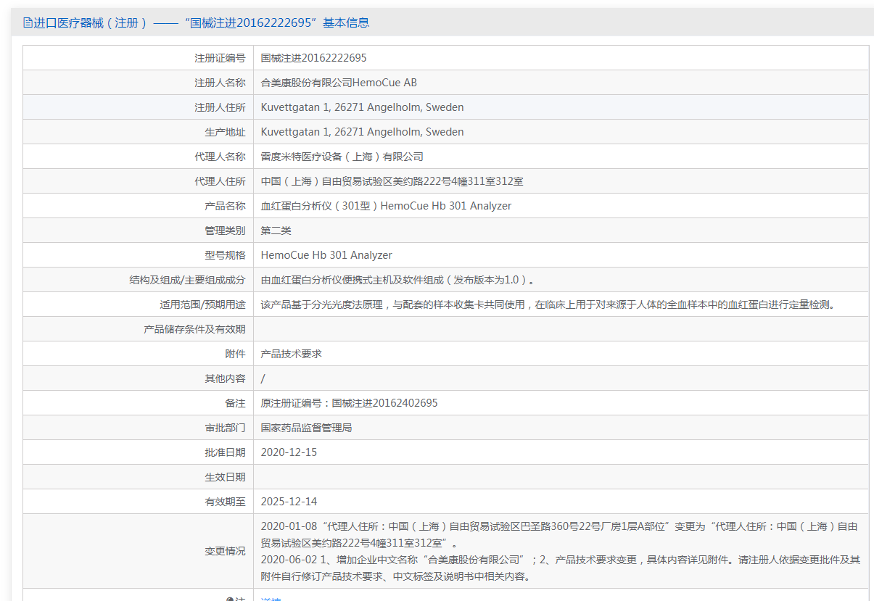874x601 pixels.
Task: Click the value 第二类
Action: (276, 231)
